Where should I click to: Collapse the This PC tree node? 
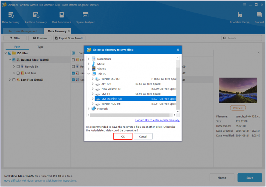(88, 74)
